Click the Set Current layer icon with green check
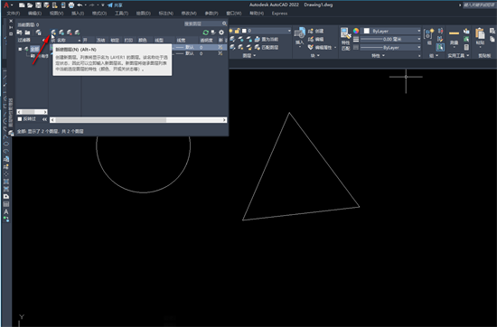The image size is (497, 327). coord(78,33)
